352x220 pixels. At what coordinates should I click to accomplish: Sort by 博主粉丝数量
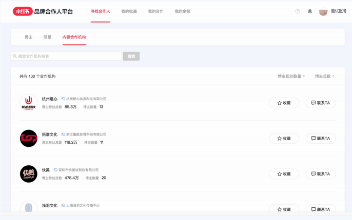(x=291, y=76)
